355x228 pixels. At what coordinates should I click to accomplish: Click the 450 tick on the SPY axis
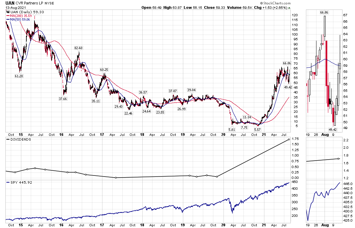(295, 182)
